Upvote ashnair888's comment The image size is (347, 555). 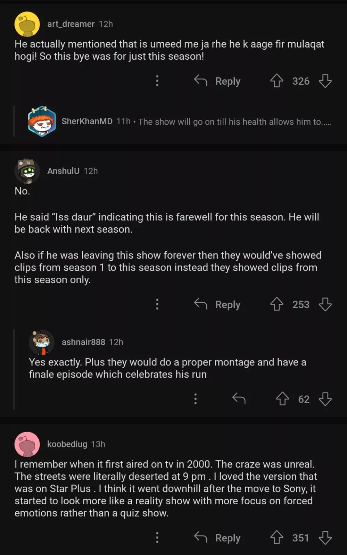pos(282,399)
